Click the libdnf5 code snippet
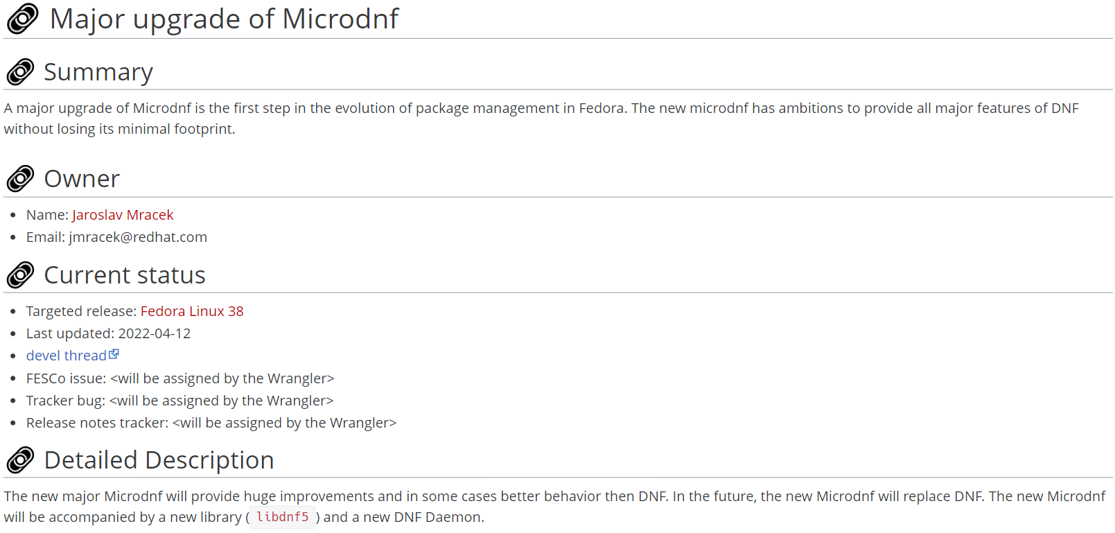The width and height of the screenshot is (1115, 533). pos(282,517)
